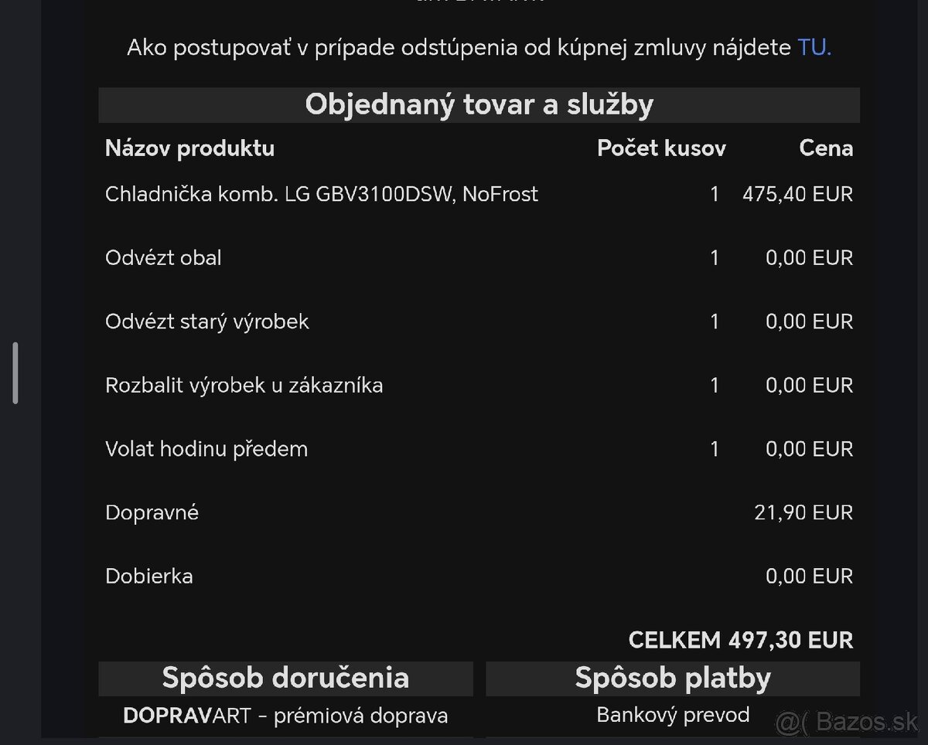Click the "Cena" column header

(826, 148)
